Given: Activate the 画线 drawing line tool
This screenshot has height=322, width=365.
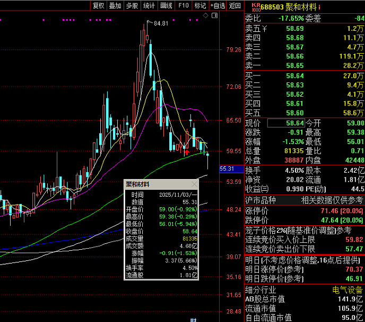Looking at the screenshot, I should pos(166,5).
